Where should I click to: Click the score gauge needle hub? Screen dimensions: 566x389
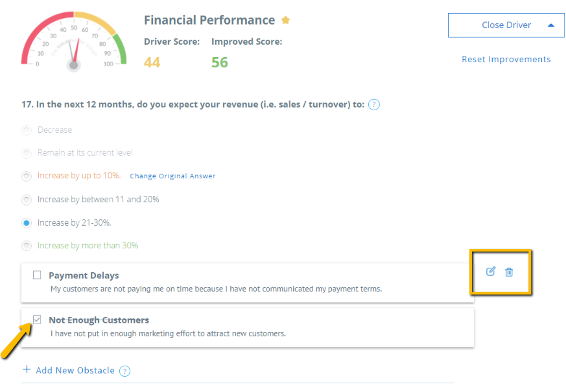click(x=74, y=65)
